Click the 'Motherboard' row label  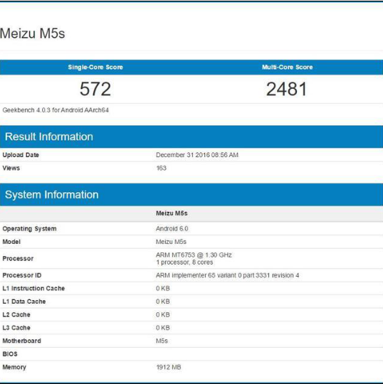21,341
